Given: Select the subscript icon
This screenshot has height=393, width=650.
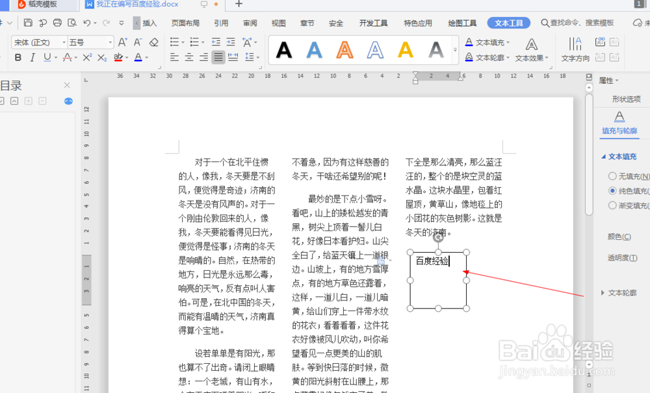Looking at the screenshot, I should pyautogui.click(x=101, y=58).
